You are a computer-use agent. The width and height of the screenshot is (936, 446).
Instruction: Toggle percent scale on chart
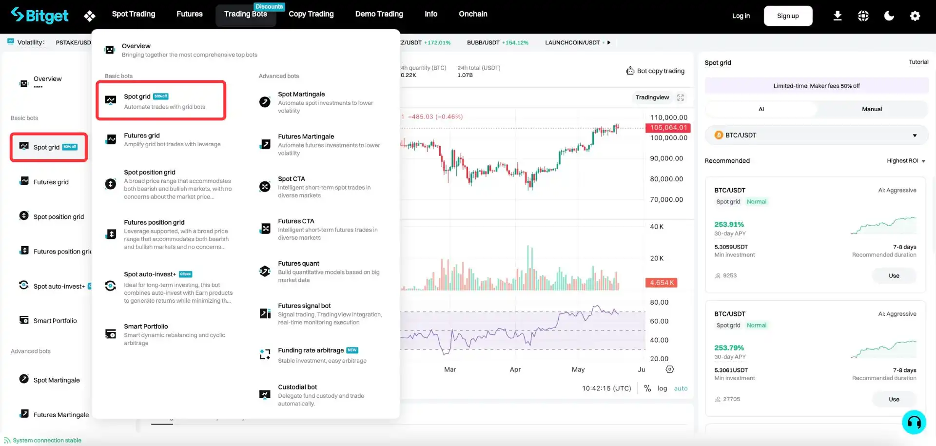click(x=647, y=388)
